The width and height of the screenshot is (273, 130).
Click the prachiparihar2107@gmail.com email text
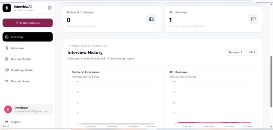(31, 111)
